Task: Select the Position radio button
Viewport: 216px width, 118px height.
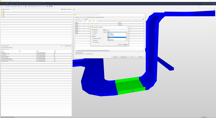Action: tap(93, 35)
